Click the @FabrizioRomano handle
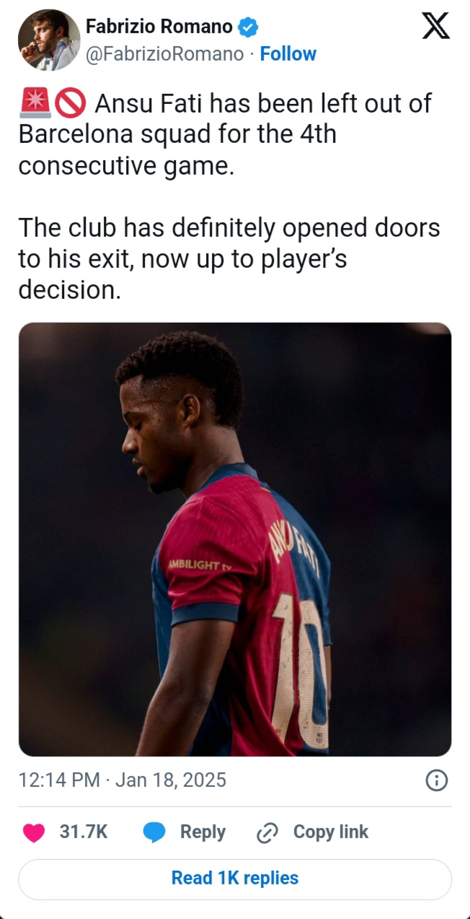The width and height of the screenshot is (470, 919). tap(164, 54)
